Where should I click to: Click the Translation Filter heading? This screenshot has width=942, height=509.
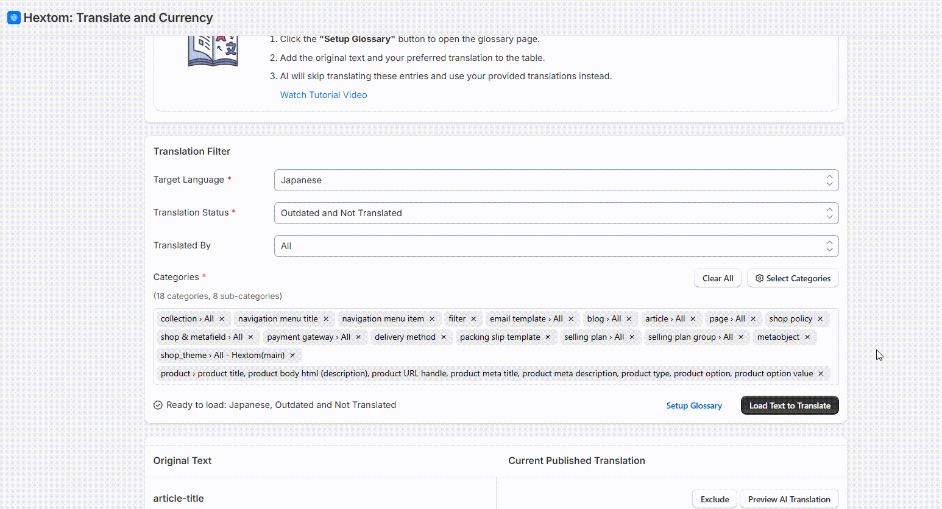pos(192,151)
